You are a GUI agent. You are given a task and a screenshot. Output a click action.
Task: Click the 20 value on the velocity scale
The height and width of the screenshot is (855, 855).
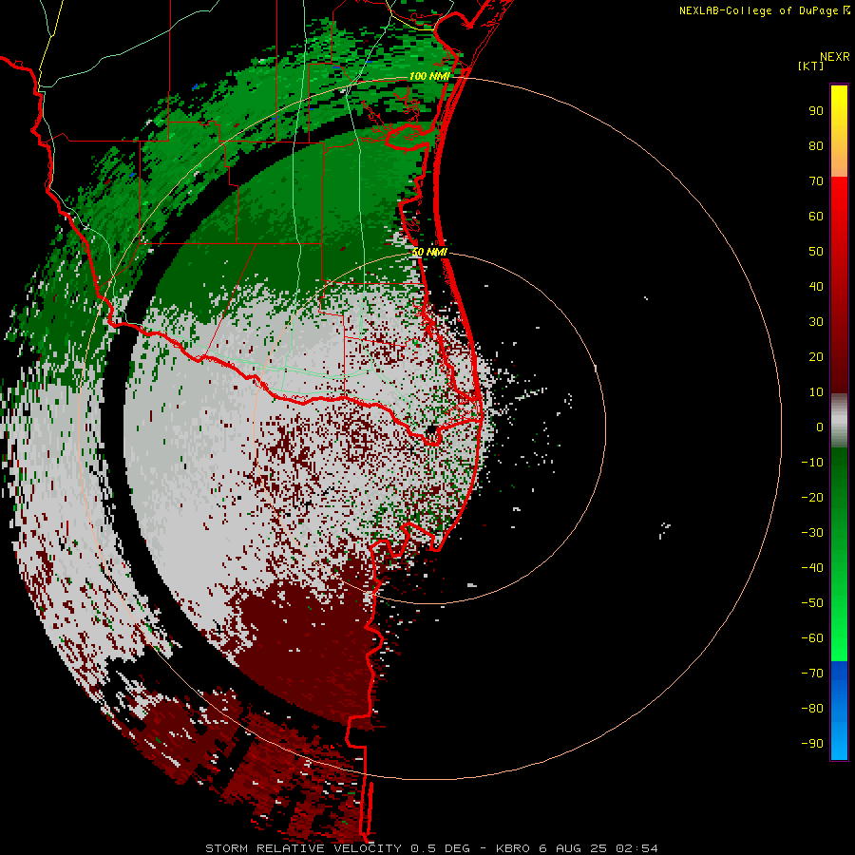pos(816,357)
